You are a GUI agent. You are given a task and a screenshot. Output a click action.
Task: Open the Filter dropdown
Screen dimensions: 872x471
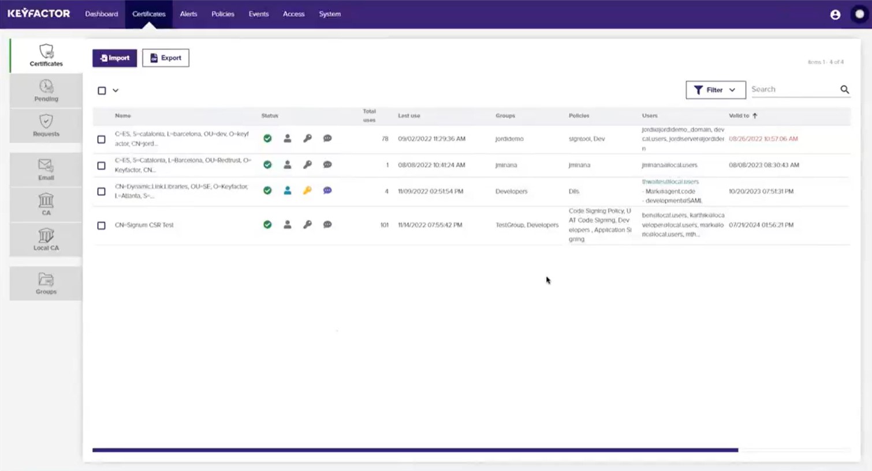click(715, 89)
